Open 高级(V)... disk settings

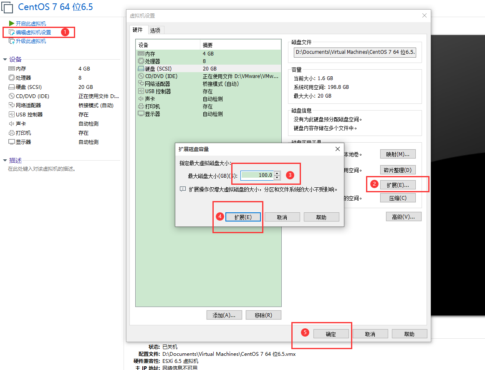pos(404,216)
